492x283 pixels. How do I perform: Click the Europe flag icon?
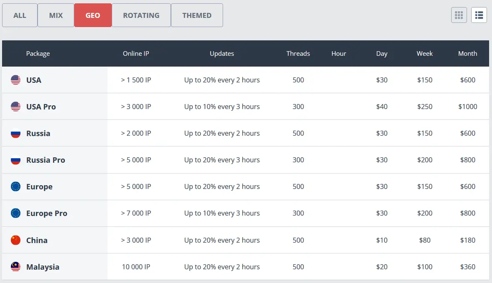coord(16,186)
